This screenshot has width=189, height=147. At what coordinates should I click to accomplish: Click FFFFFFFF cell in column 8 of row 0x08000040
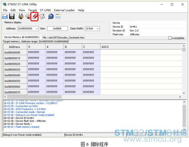(73, 75)
